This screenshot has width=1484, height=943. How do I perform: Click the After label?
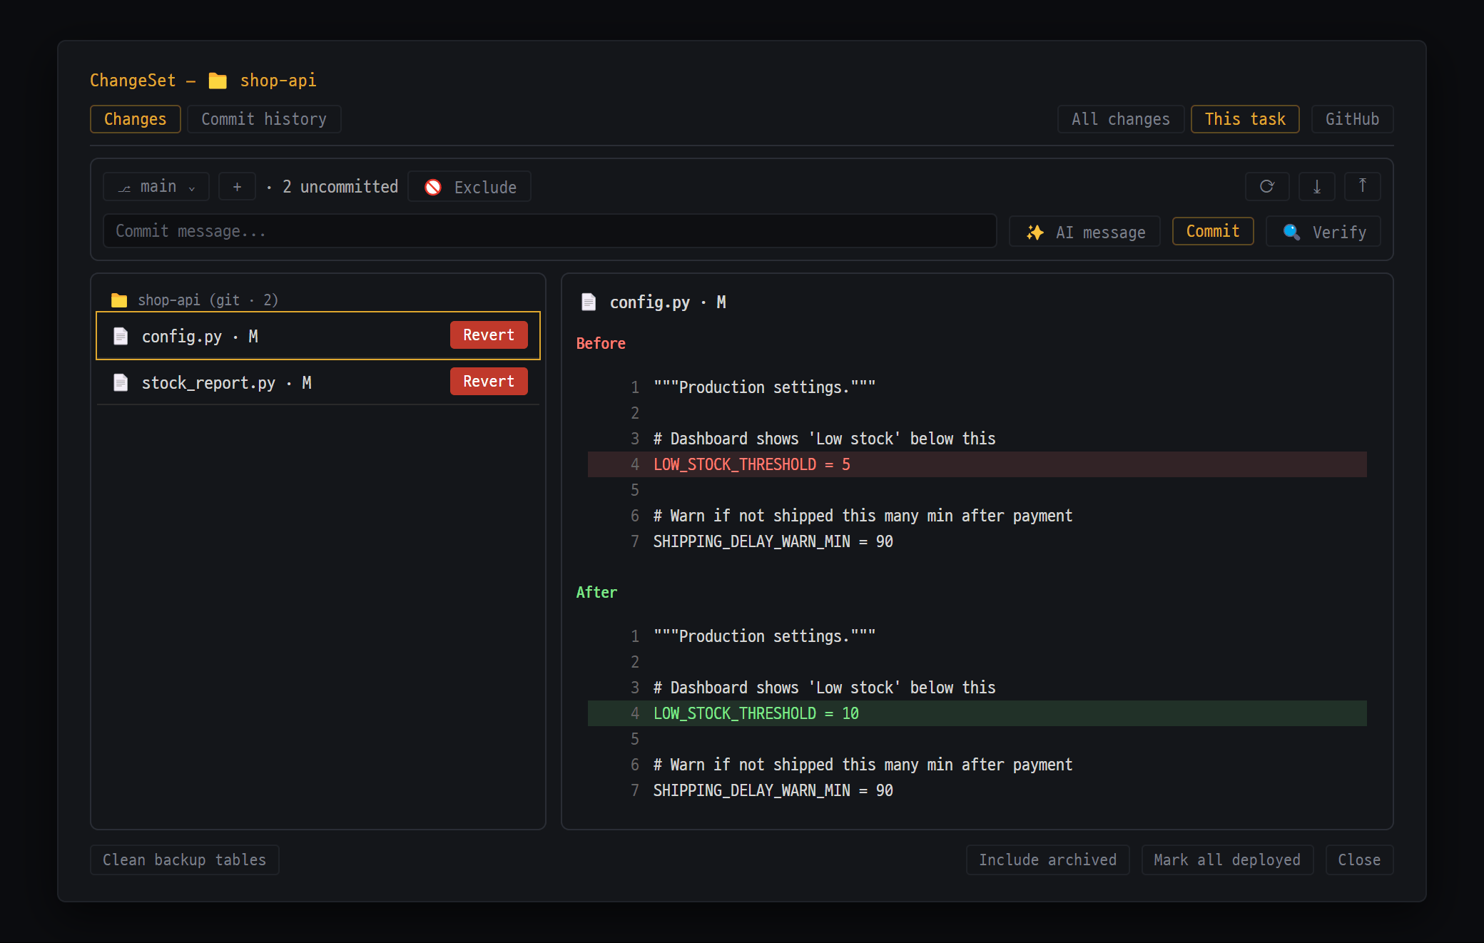pyautogui.click(x=596, y=593)
